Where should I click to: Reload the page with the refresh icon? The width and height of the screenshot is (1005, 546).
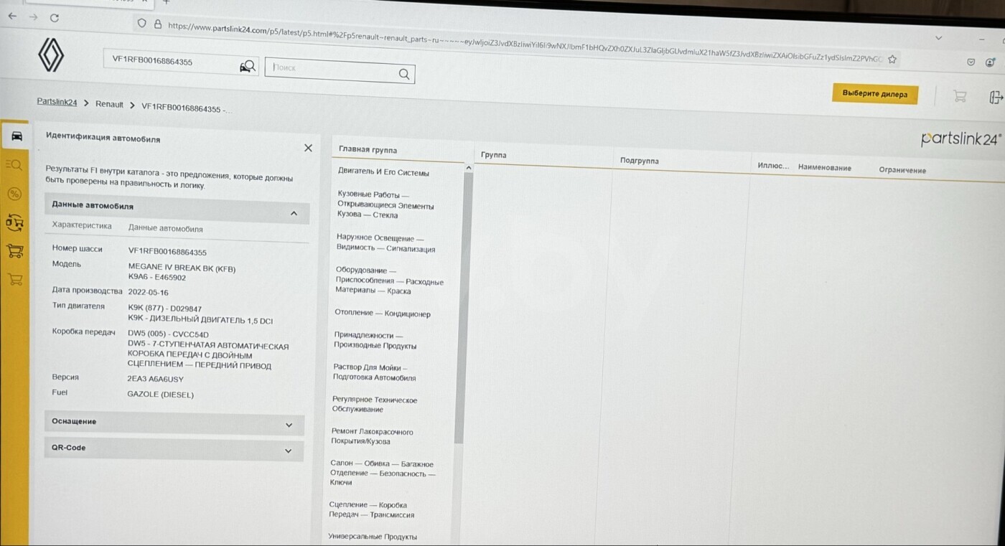55,17
